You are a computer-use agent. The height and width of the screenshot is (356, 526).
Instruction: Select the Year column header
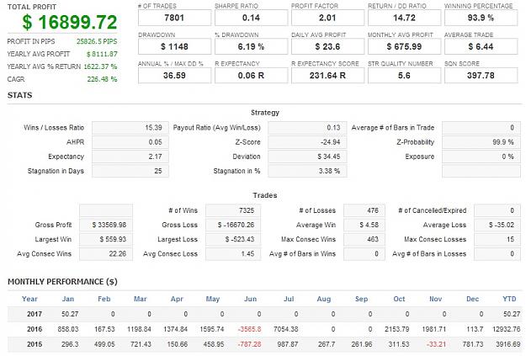point(29,299)
